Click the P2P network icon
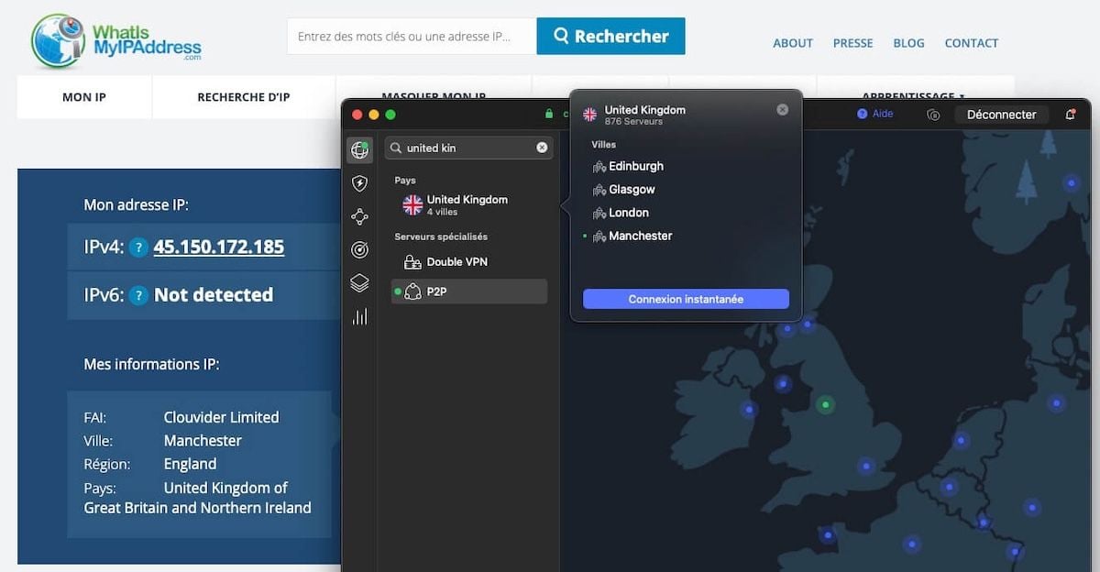This screenshot has width=1100, height=572. tap(412, 291)
